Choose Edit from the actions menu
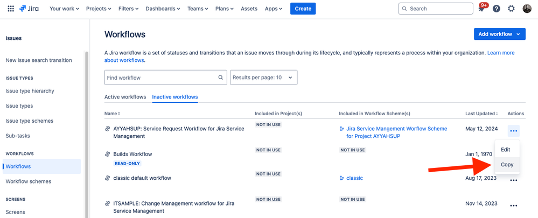Image resolution: width=538 pixels, height=218 pixels. [x=507, y=150]
